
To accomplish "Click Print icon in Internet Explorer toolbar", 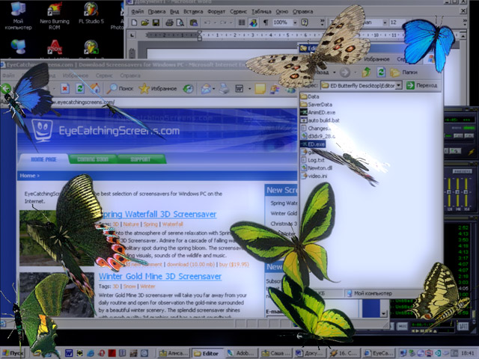I will tap(225, 89).
